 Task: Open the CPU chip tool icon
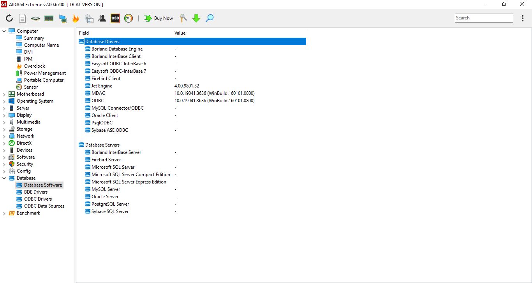tap(35, 18)
